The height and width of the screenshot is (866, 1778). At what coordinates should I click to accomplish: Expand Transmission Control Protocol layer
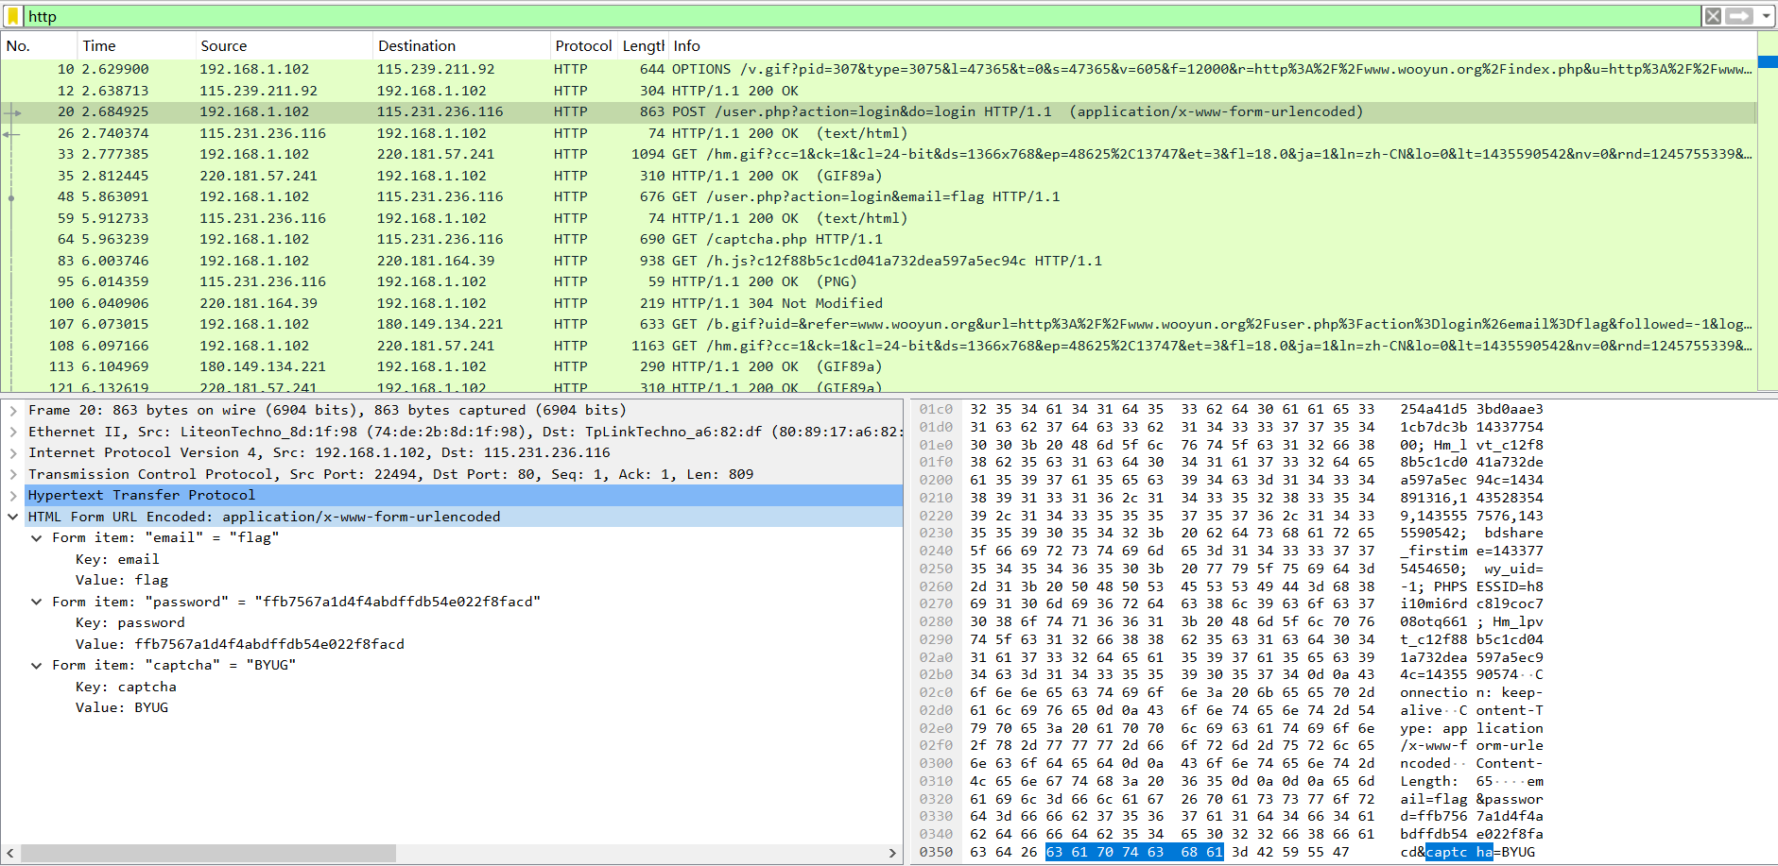pos(13,475)
